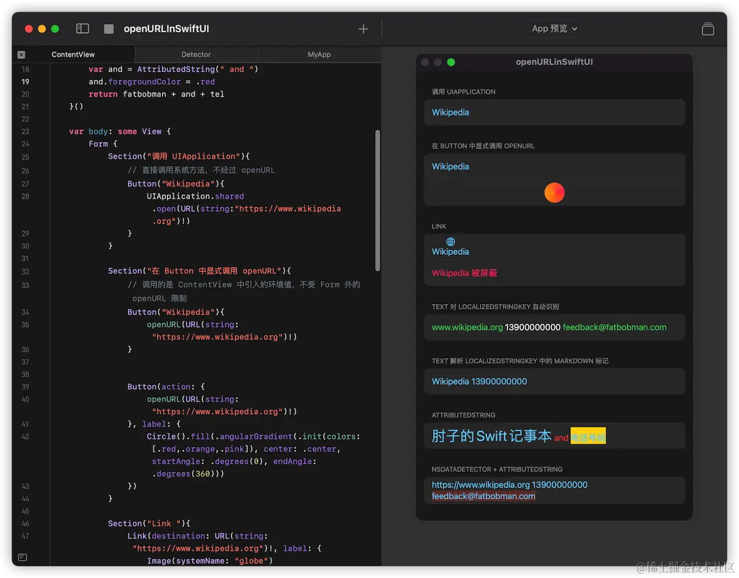
Task: Click the openURLInSwiftUI project title
Action: point(166,29)
